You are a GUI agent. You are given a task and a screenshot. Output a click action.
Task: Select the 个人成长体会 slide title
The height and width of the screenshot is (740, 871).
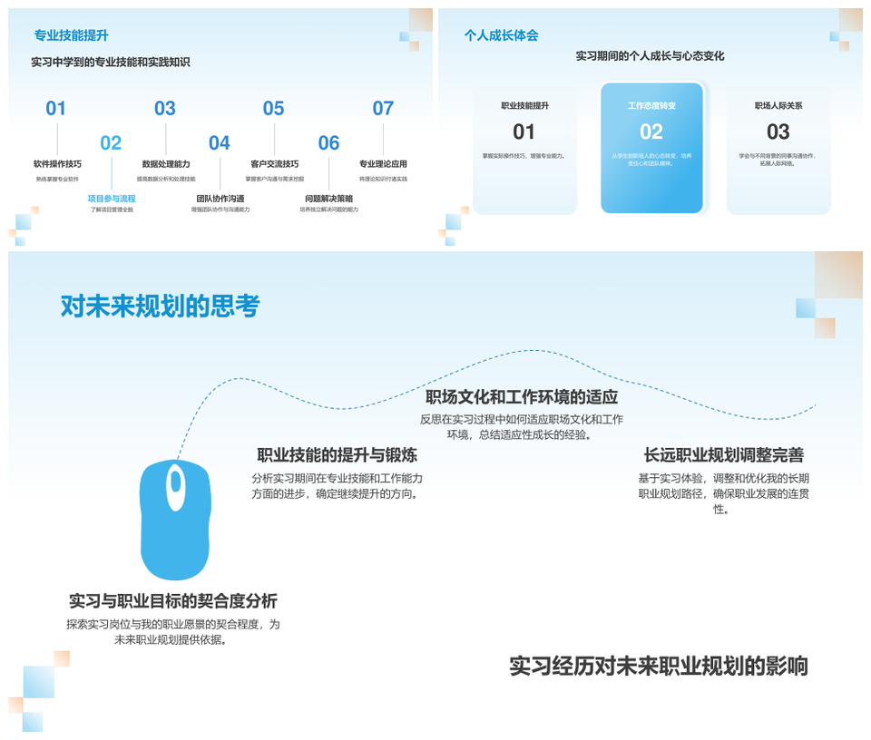(x=501, y=35)
